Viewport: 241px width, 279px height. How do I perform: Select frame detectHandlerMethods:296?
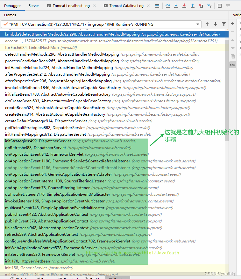point(113,54)
